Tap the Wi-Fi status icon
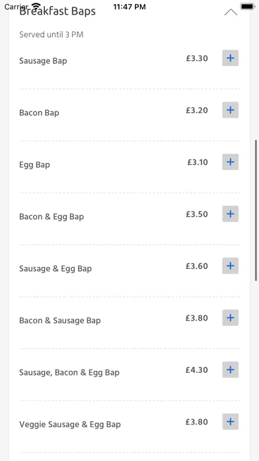The height and width of the screenshot is (461, 259). pos(36,6)
